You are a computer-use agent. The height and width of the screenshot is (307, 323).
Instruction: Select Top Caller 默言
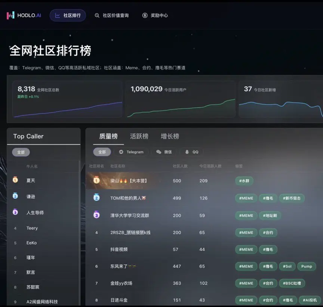click(31, 272)
